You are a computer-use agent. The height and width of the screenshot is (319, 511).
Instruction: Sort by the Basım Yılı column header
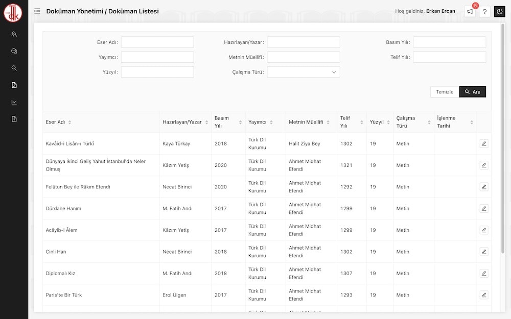tap(240, 122)
